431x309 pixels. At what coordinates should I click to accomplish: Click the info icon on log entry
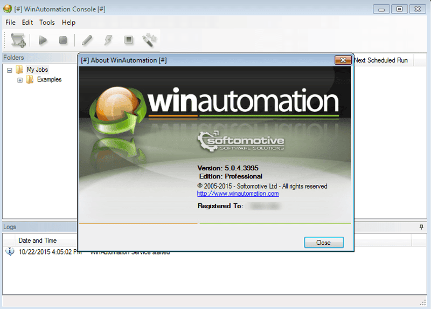tap(10, 251)
